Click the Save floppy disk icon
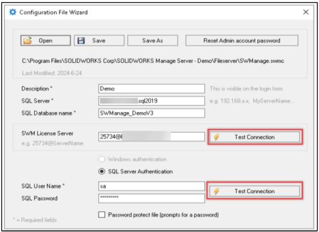This screenshot has width=319, height=232. click(x=81, y=40)
